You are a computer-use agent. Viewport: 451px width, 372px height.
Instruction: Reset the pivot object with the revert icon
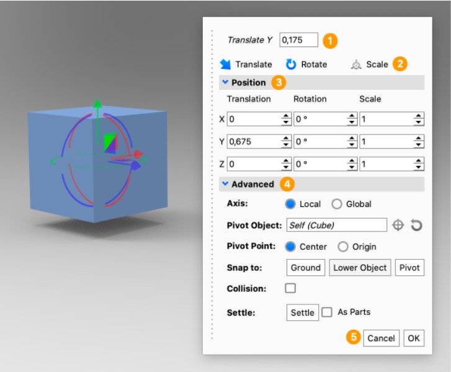416,225
